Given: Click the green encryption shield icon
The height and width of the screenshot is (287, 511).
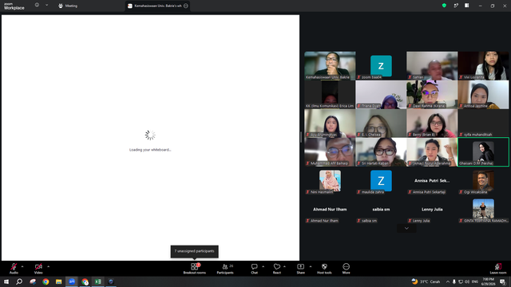Looking at the screenshot, I should (x=444, y=6).
